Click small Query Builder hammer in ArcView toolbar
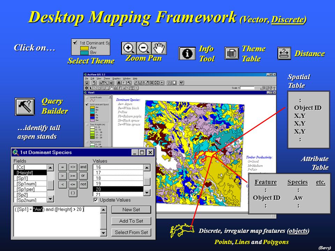335x251 pixels. coord(129,83)
